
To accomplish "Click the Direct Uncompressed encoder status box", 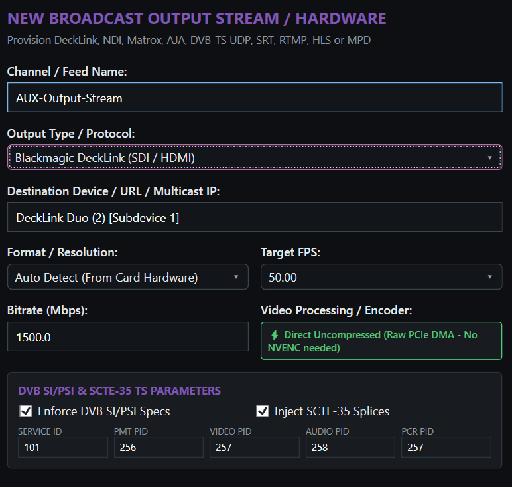I will click(381, 341).
